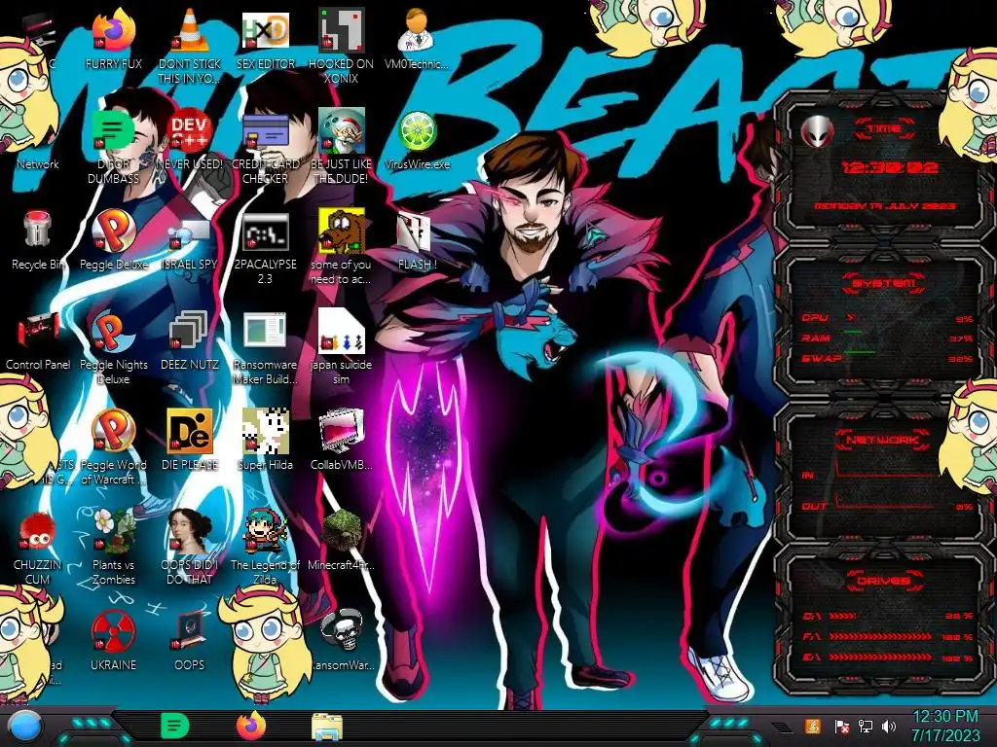Click the red 12:30 time readout widget
This screenshot has height=747, width=997.
(x=890, y=167)
